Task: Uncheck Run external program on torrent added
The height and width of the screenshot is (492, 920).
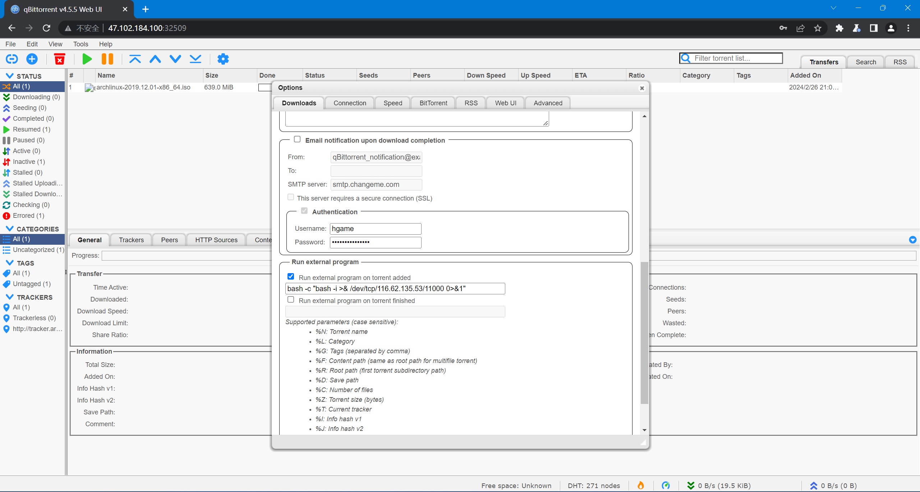Action: pyautogui.click(x=291, y=277)
